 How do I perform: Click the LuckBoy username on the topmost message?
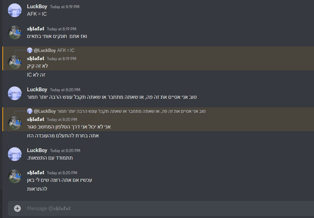point(37,6)
